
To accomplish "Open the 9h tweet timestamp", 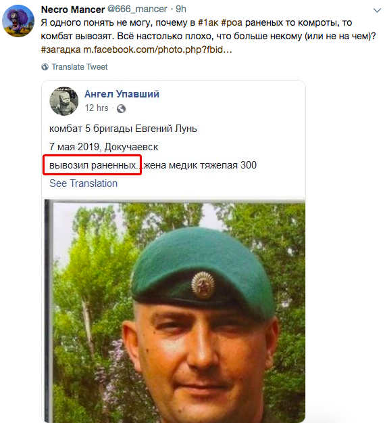I will click(x=181, y=9).
